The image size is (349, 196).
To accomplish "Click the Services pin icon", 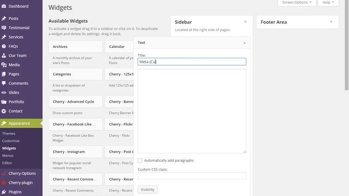I will (x=4, y=37).
